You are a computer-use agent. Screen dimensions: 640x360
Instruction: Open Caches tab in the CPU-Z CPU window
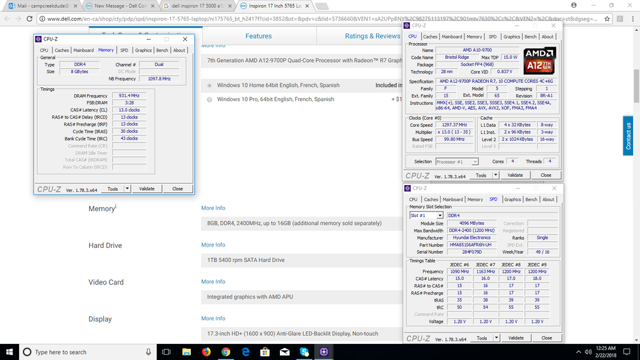pos(430,37)
